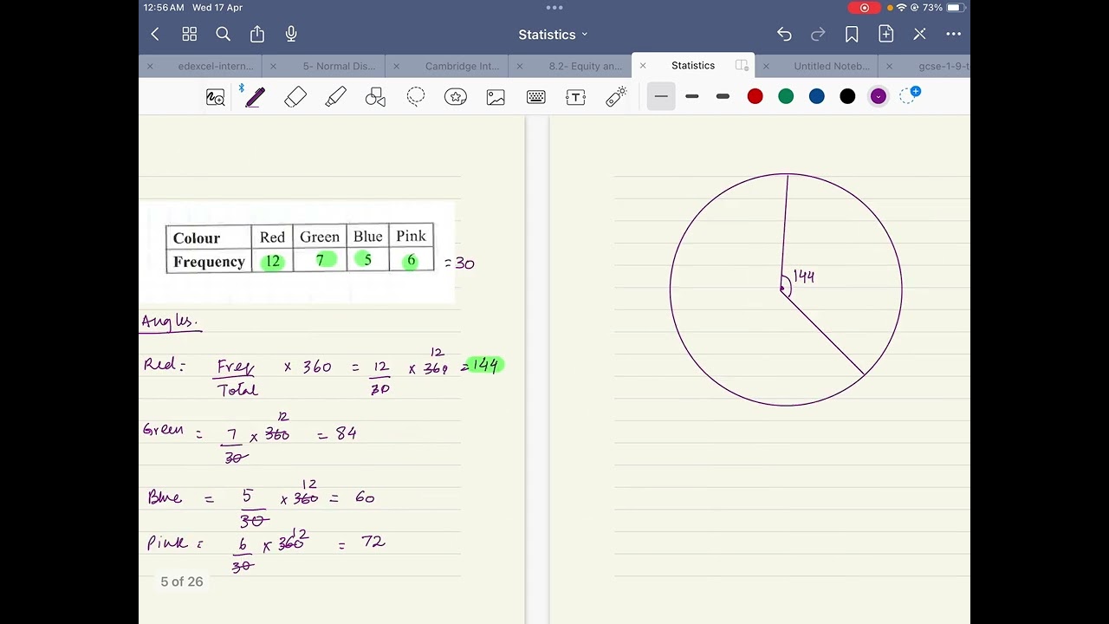
Task: Insert an image with picture tool
Action: [x=496, y=97]
